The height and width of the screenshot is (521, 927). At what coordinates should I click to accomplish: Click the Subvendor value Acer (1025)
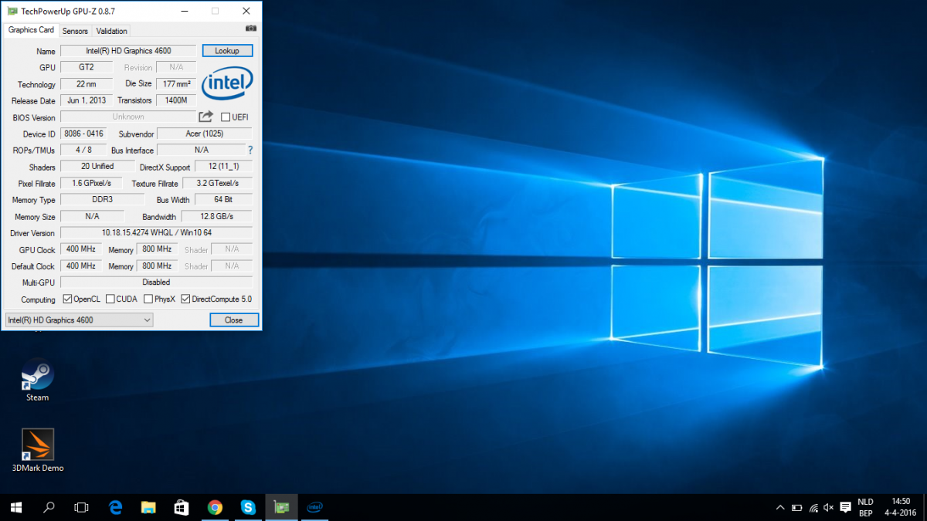point(205,134)
